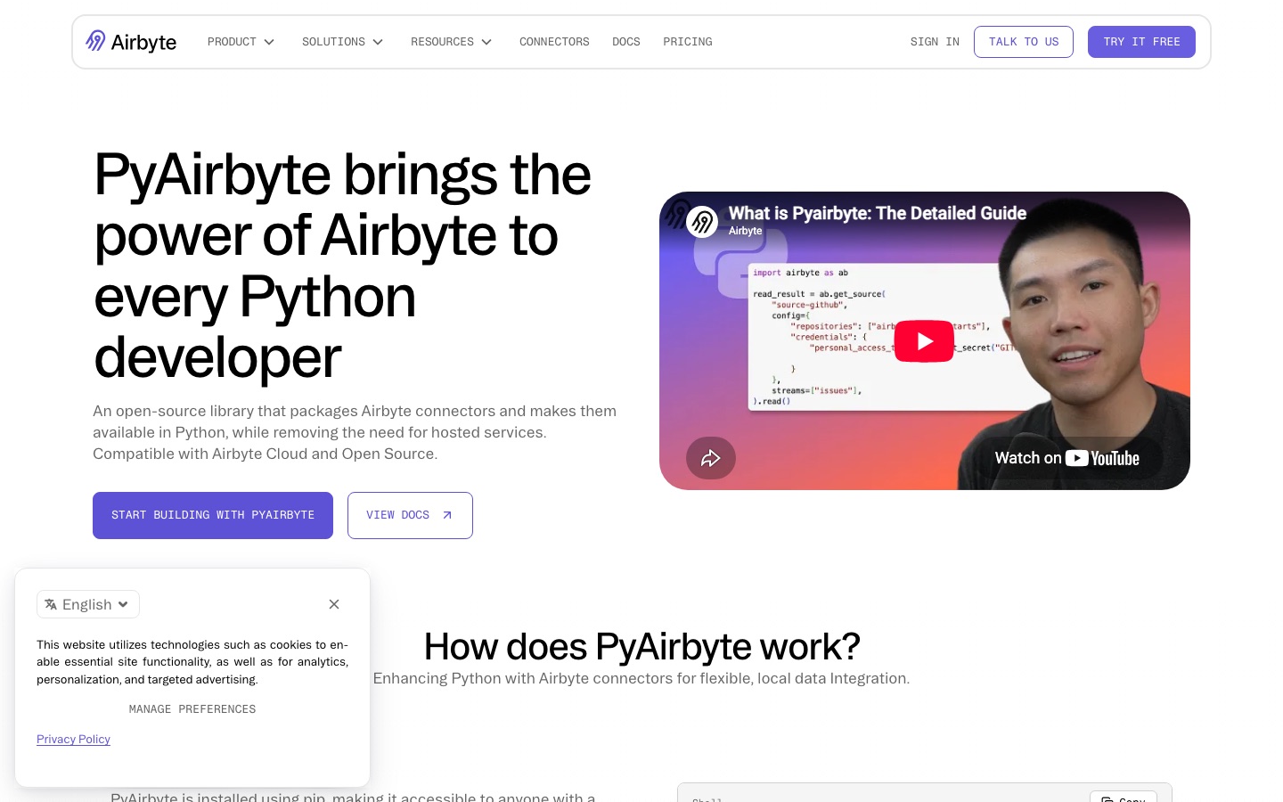Expand the Product menu

[x=241, y=42]
